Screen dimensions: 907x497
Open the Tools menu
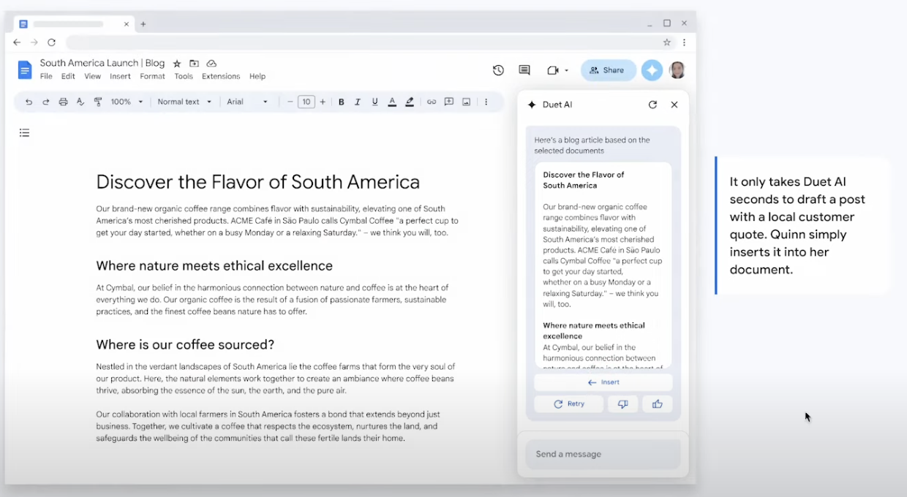pyautogui.click(x=184, y=76)
